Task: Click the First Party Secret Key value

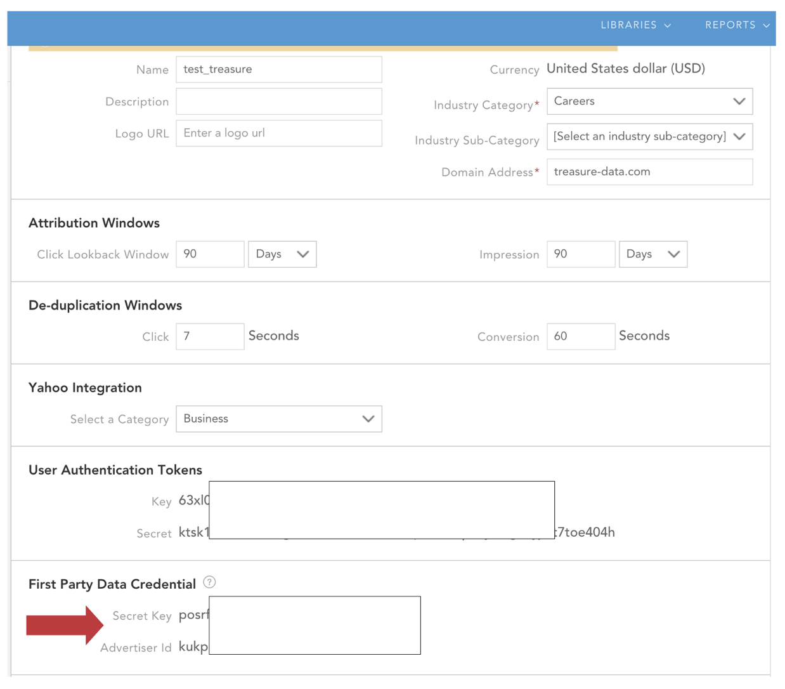Action: pos(193,615)
